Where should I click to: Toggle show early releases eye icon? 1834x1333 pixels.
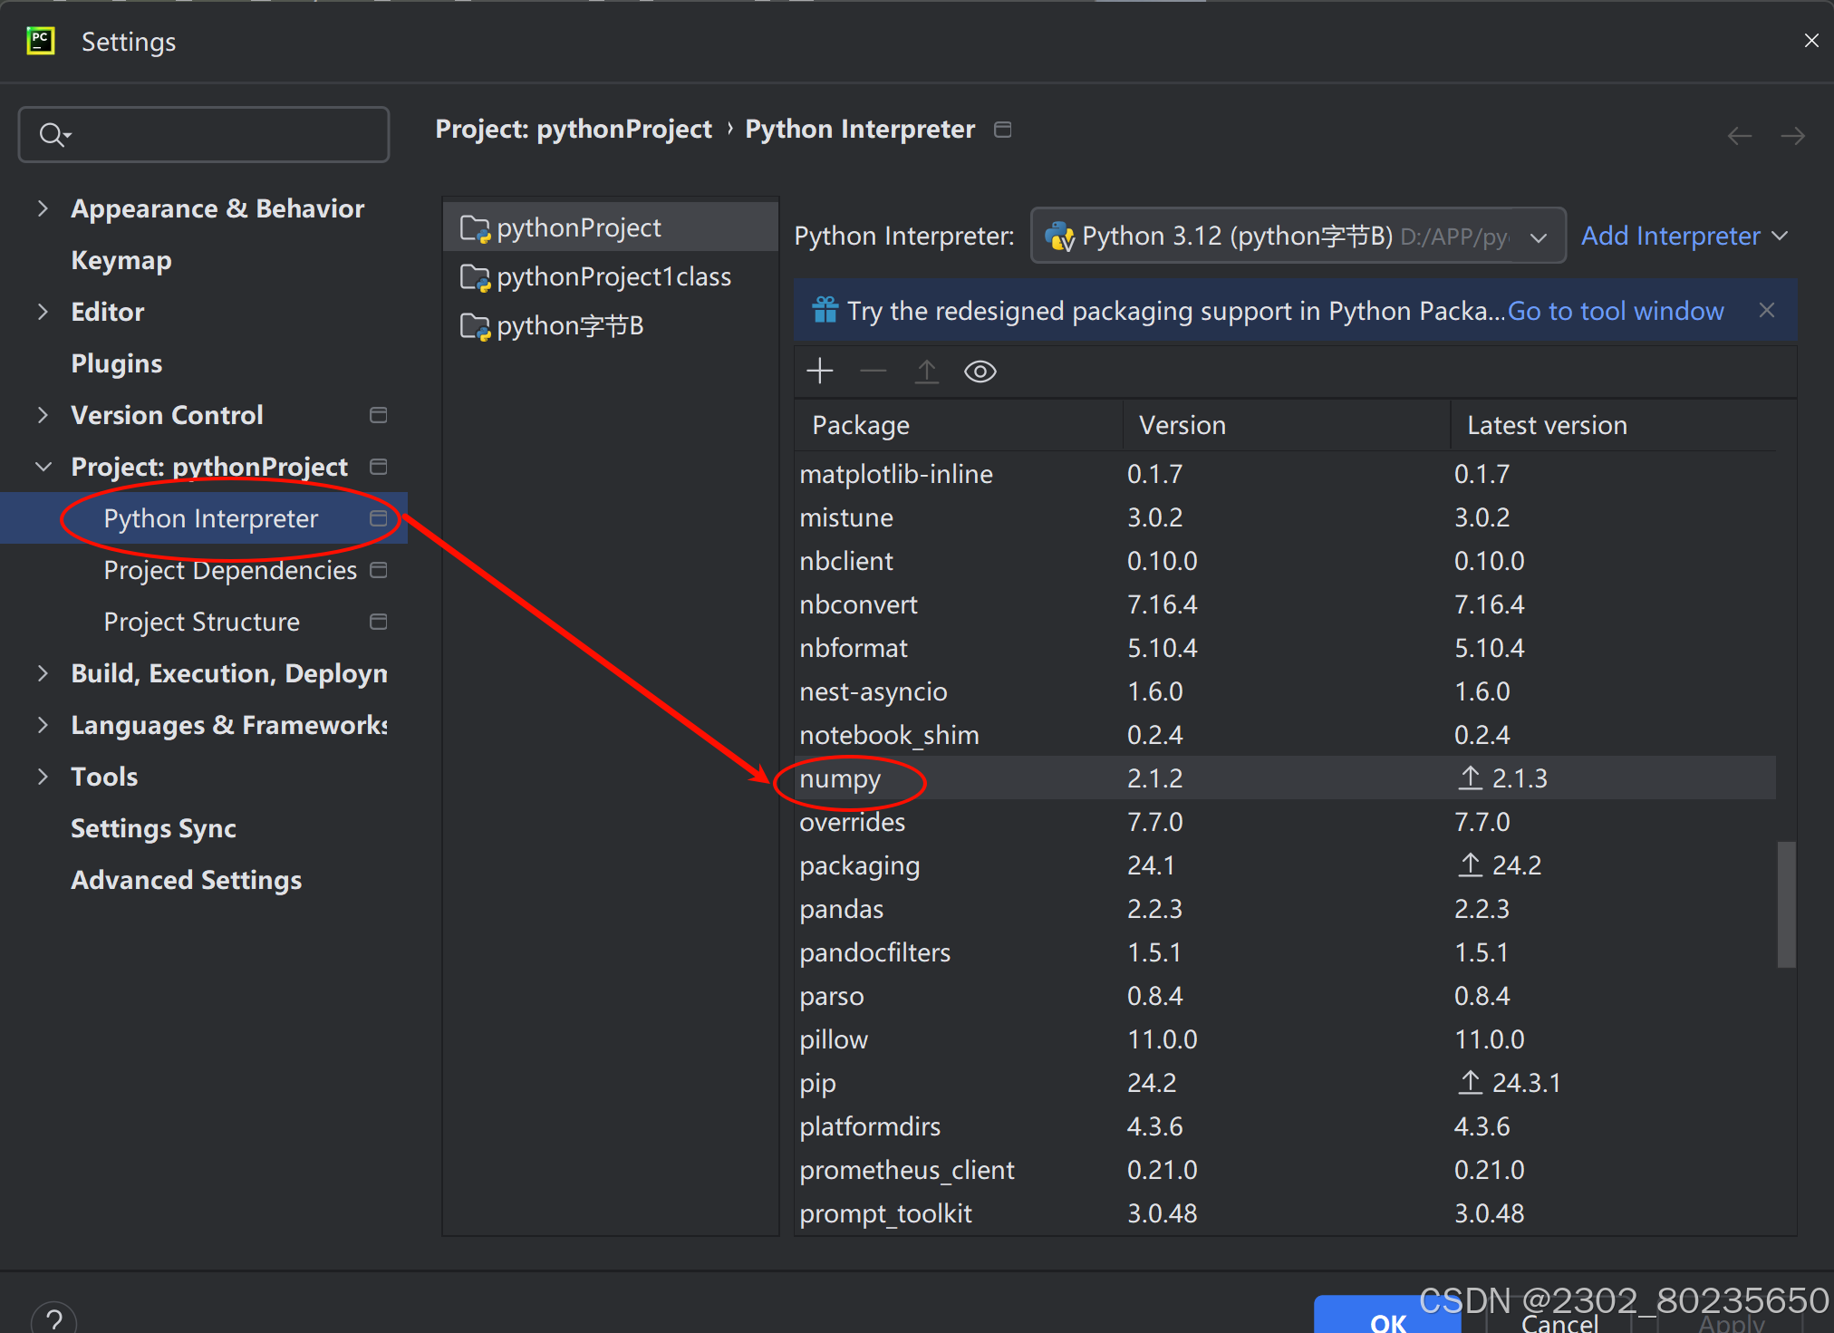click(980, 372)
